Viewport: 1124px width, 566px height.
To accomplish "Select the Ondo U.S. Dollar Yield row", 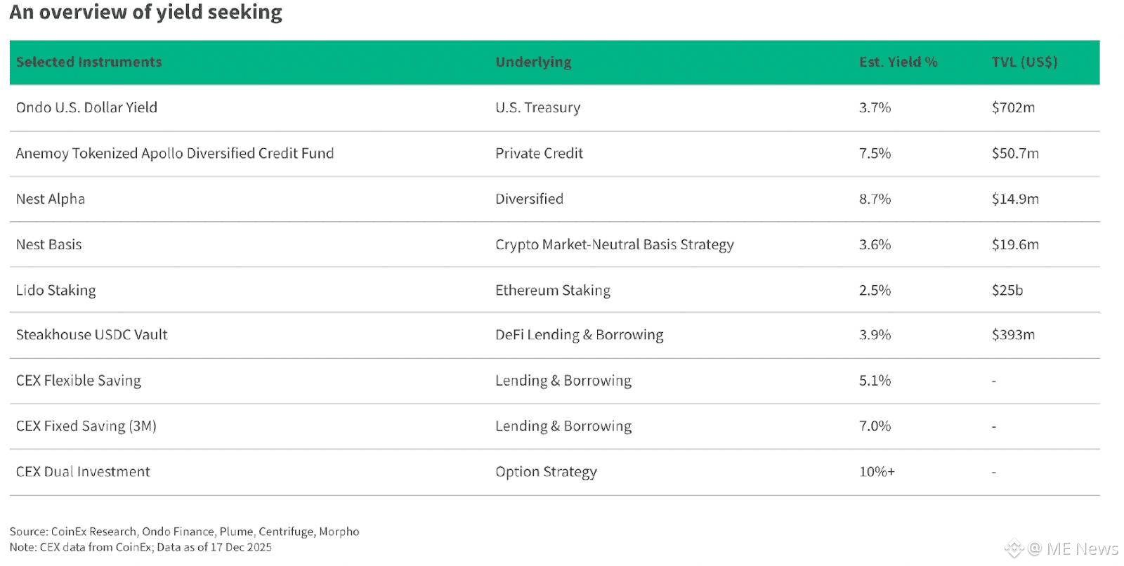I will click(86, 107).
